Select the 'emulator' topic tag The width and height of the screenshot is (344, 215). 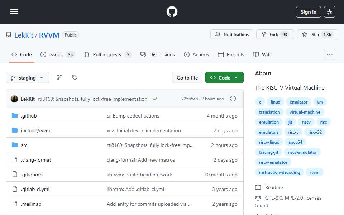point(298,102)
